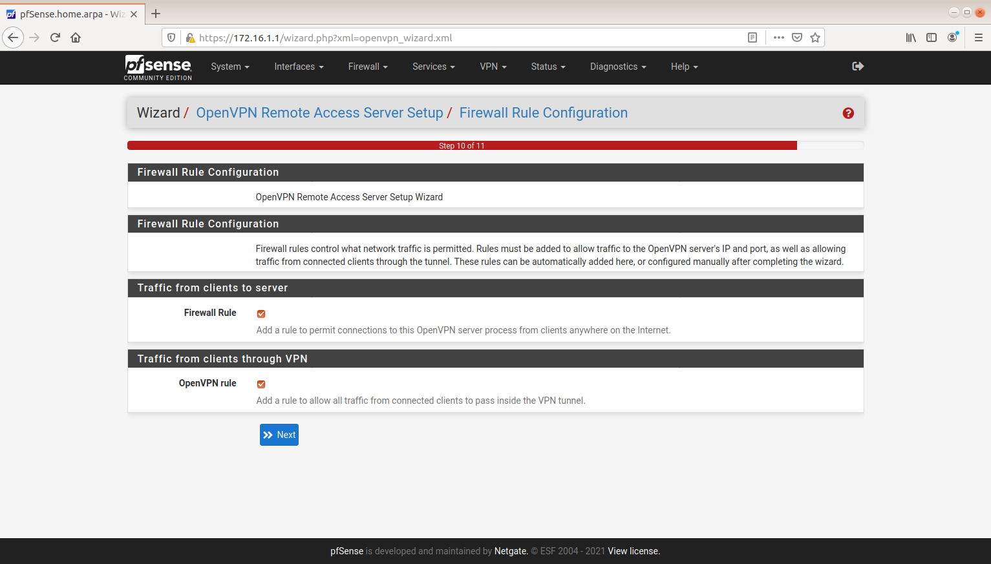
Task: Bookmark this page with star icon
Action: pos(815,37)
